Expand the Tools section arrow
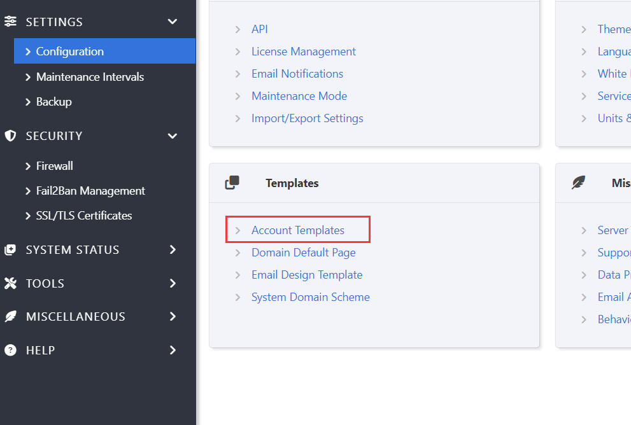Image resolution: width=631 pixels, height=425 pixels. pos(173,283)
